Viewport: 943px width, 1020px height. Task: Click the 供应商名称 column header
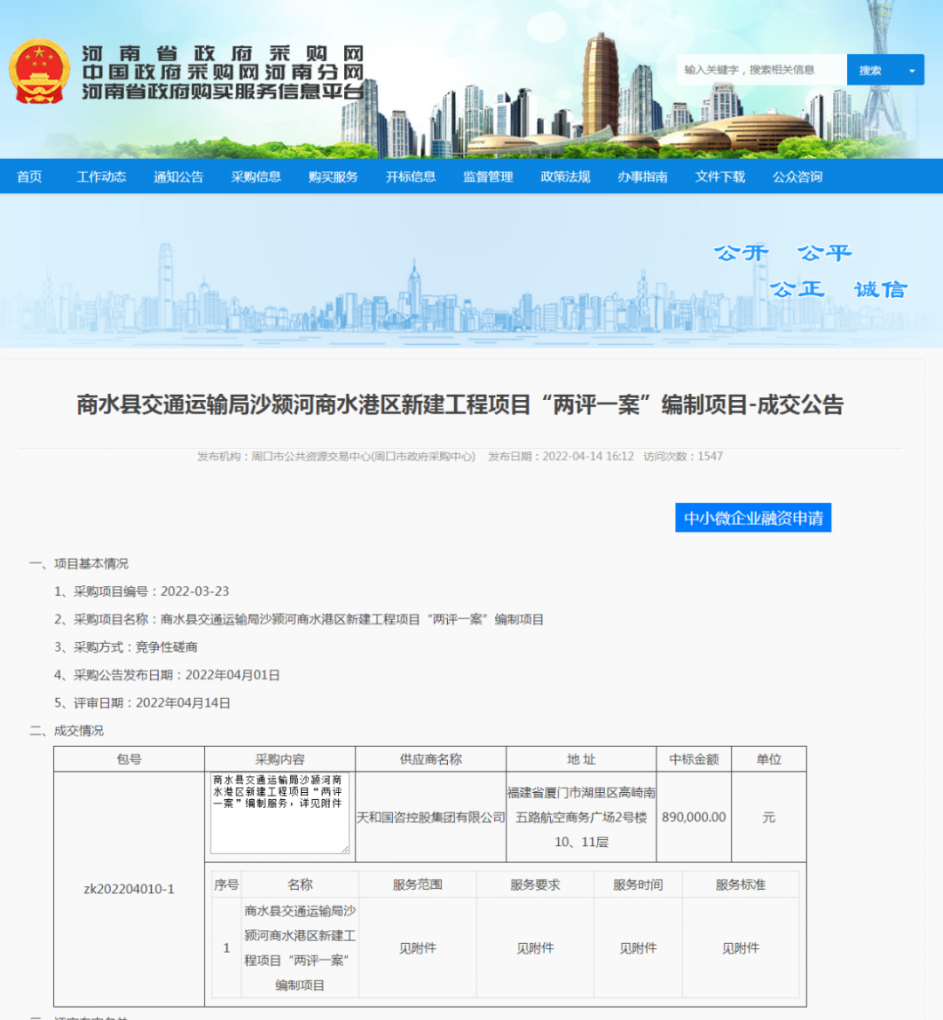pyautogui.click(x=430, y=759)
